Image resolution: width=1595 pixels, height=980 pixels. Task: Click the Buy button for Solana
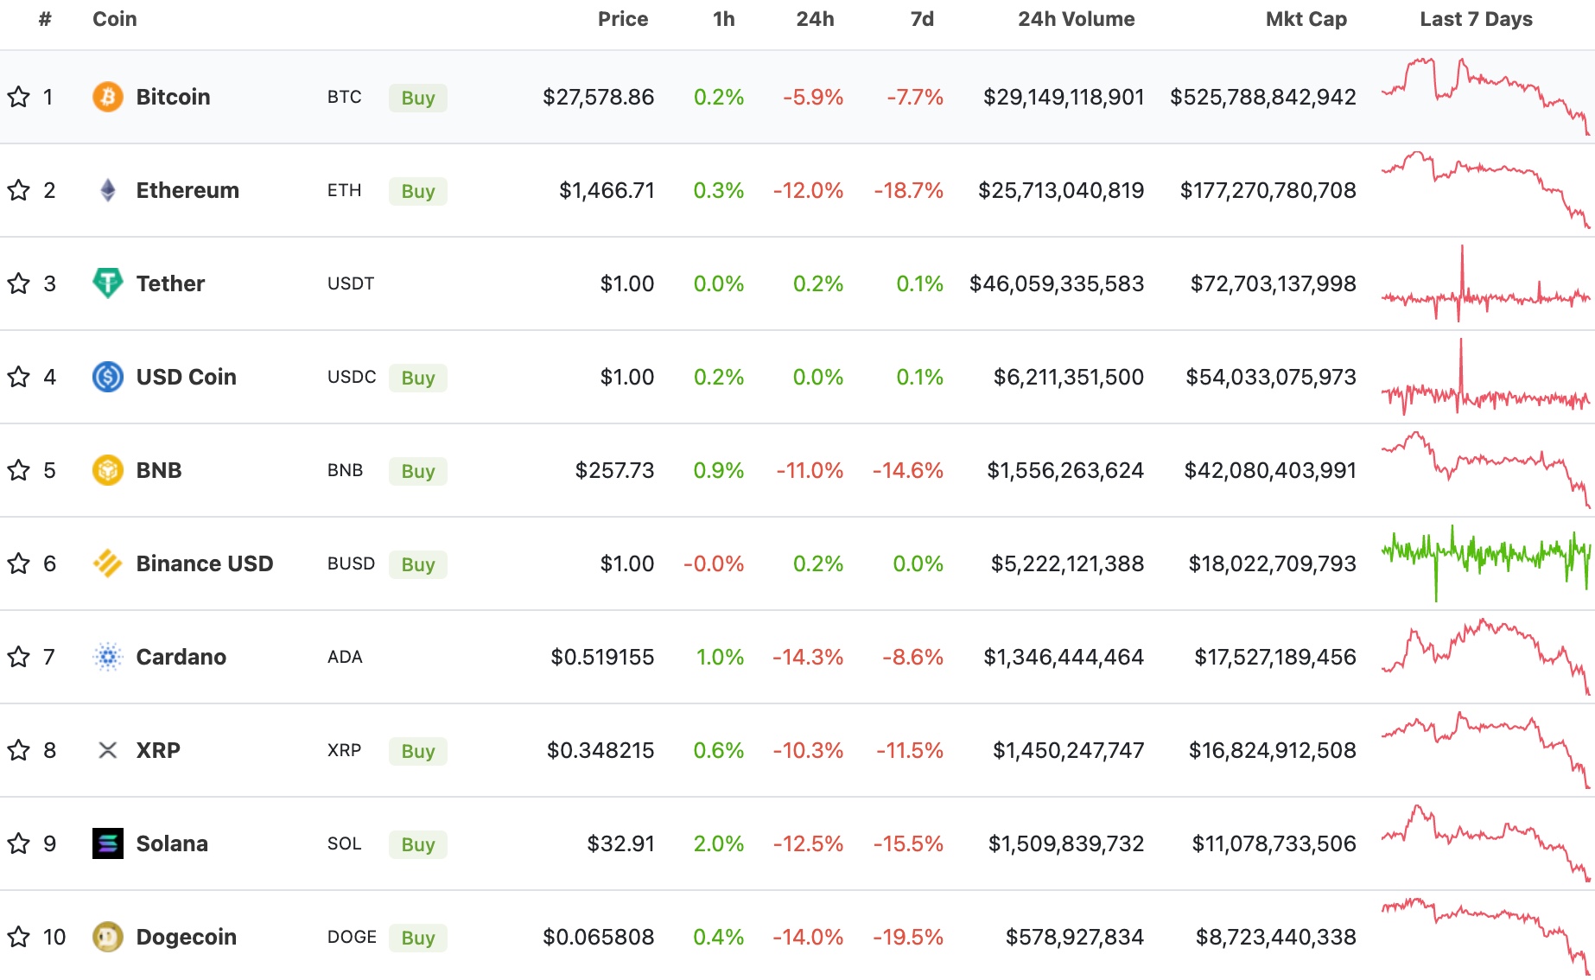coord(417,844)
